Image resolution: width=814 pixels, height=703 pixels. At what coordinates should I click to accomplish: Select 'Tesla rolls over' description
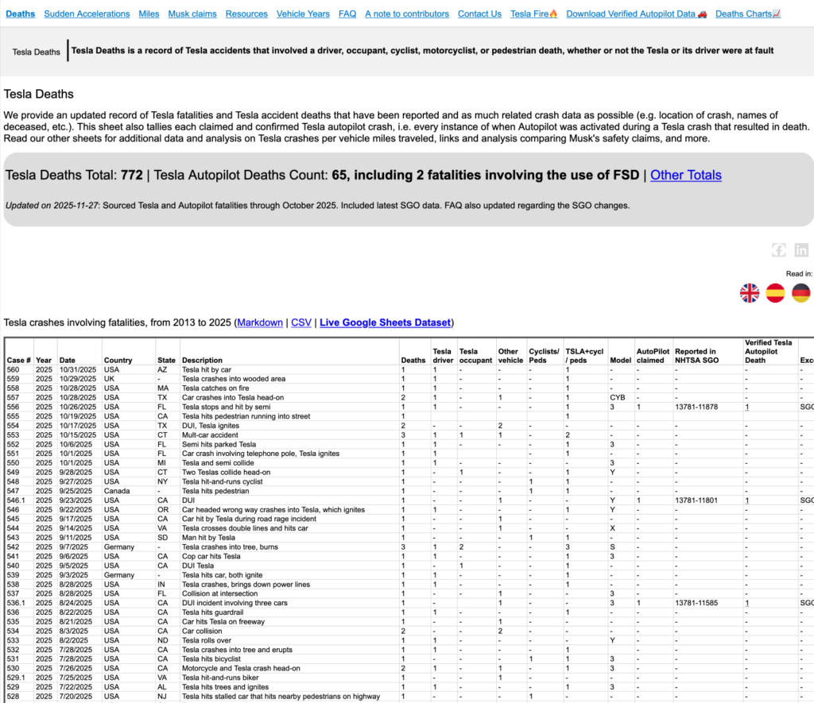pos(207,640)
